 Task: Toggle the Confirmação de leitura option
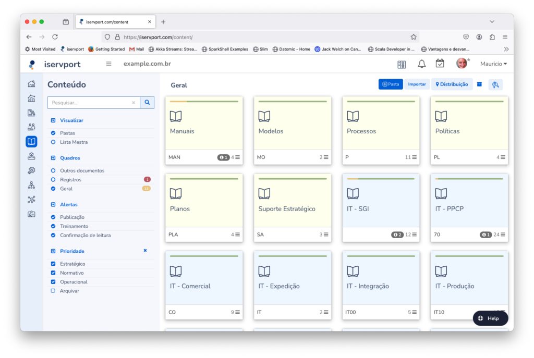53,235
